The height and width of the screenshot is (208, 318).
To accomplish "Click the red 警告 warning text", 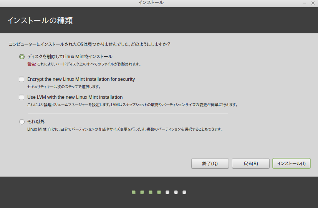I will coord(31,64).
